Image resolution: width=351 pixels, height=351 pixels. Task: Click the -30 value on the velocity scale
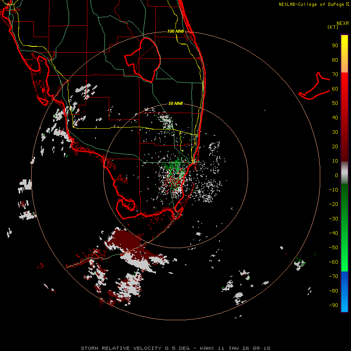[333, 219]
